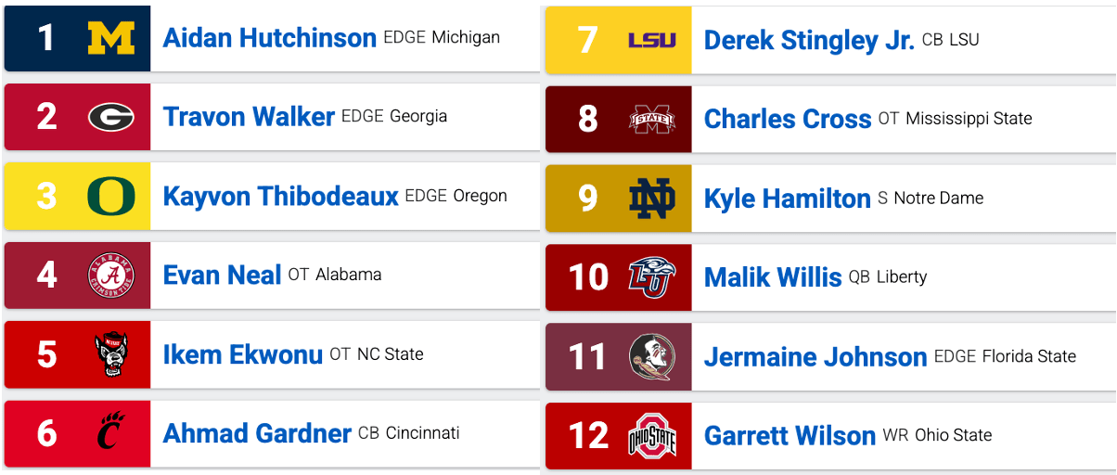The width and height of the screenshot is (1117, 475).
Task: Select the Kayvon Thibodeaux name link
Action: 280,197
